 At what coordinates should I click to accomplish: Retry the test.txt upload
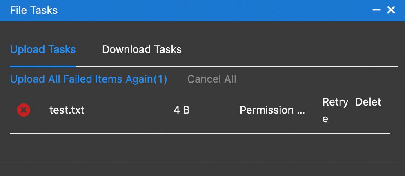335,102
